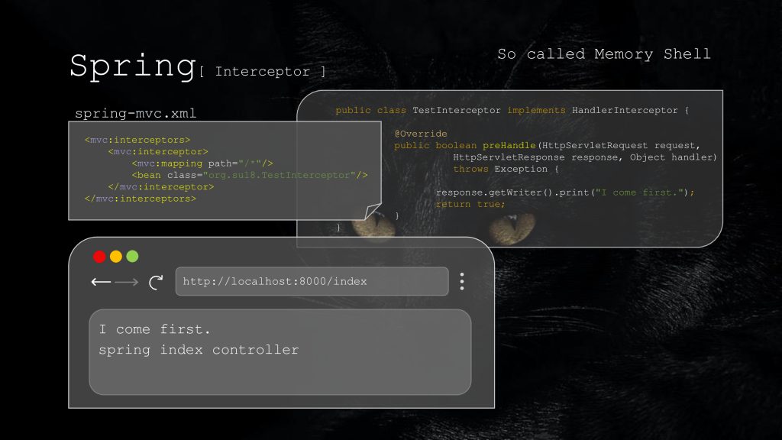Image resolution: width=782 pixels, height=440 pixels.
Task: Click the localhost:8000/index address bar
Action: (312, 281)
